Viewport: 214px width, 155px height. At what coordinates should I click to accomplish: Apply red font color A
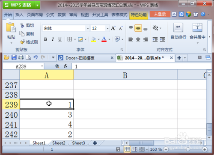click(x=104, y=39)
